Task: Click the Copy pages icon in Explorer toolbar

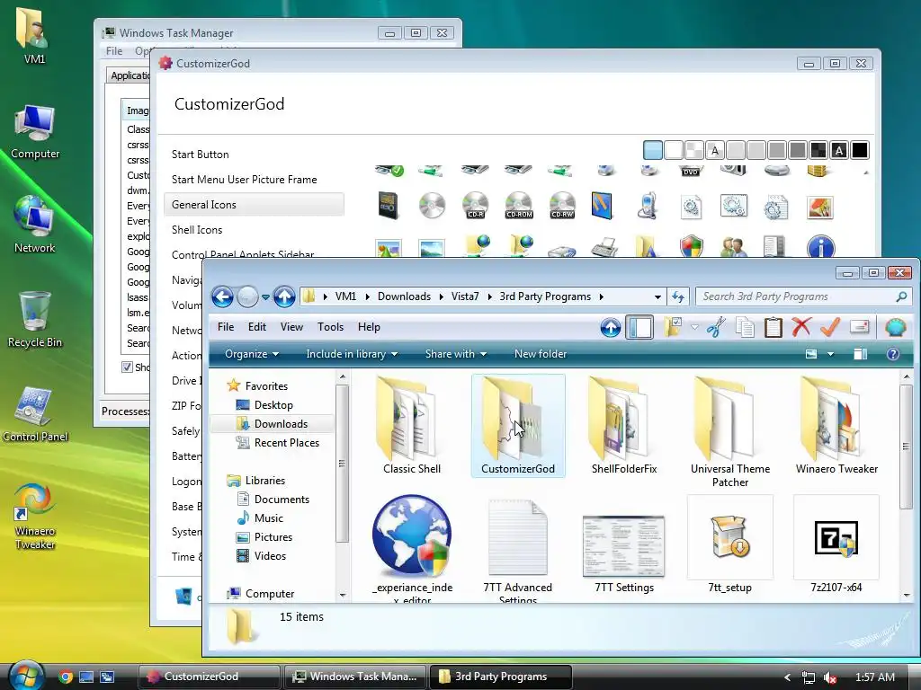Action: [745, 327]
